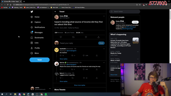Like bearbubb's reply
The height and width of the screenshot is (96, 171).
pyautogui.click(x=84, y=56)
